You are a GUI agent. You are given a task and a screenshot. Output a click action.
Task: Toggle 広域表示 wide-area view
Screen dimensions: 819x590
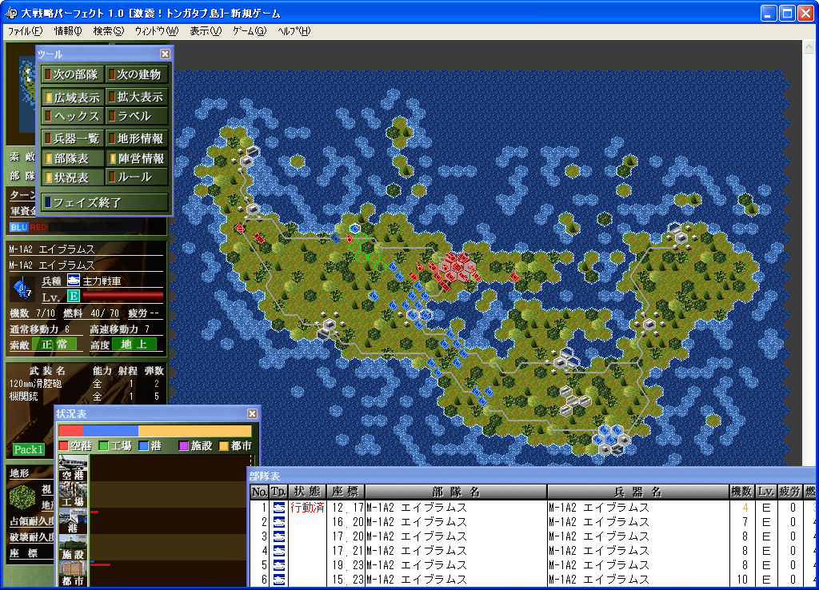(73, 97)
